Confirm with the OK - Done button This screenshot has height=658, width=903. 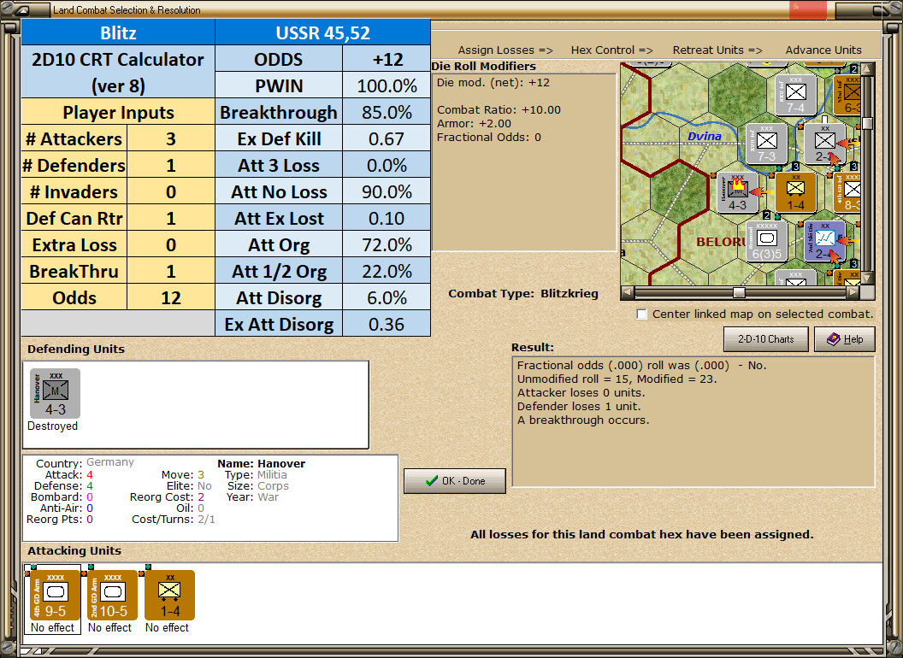455,481
